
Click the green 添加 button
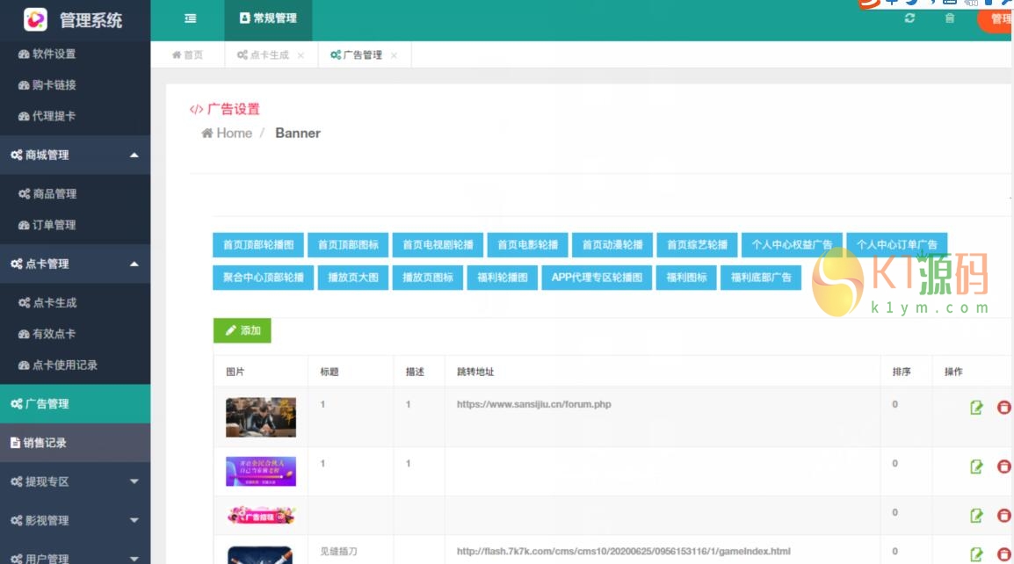pos(243,330)
